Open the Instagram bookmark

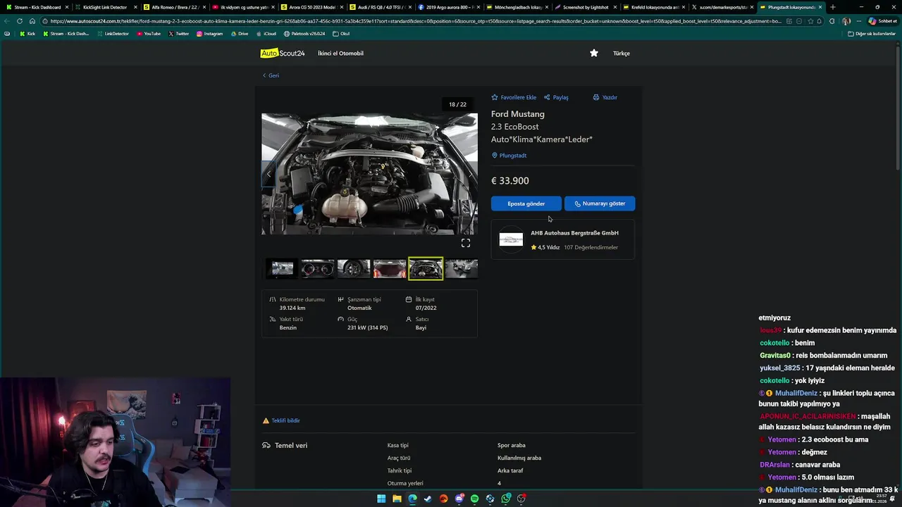pyautogui.click(x=209, y=34)
